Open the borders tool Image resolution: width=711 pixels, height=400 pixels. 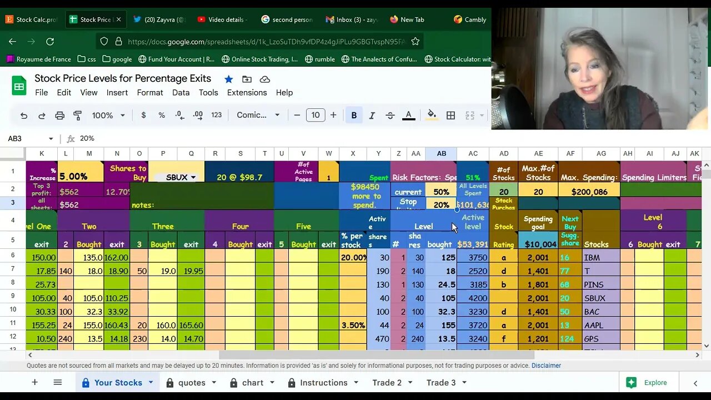451,116
